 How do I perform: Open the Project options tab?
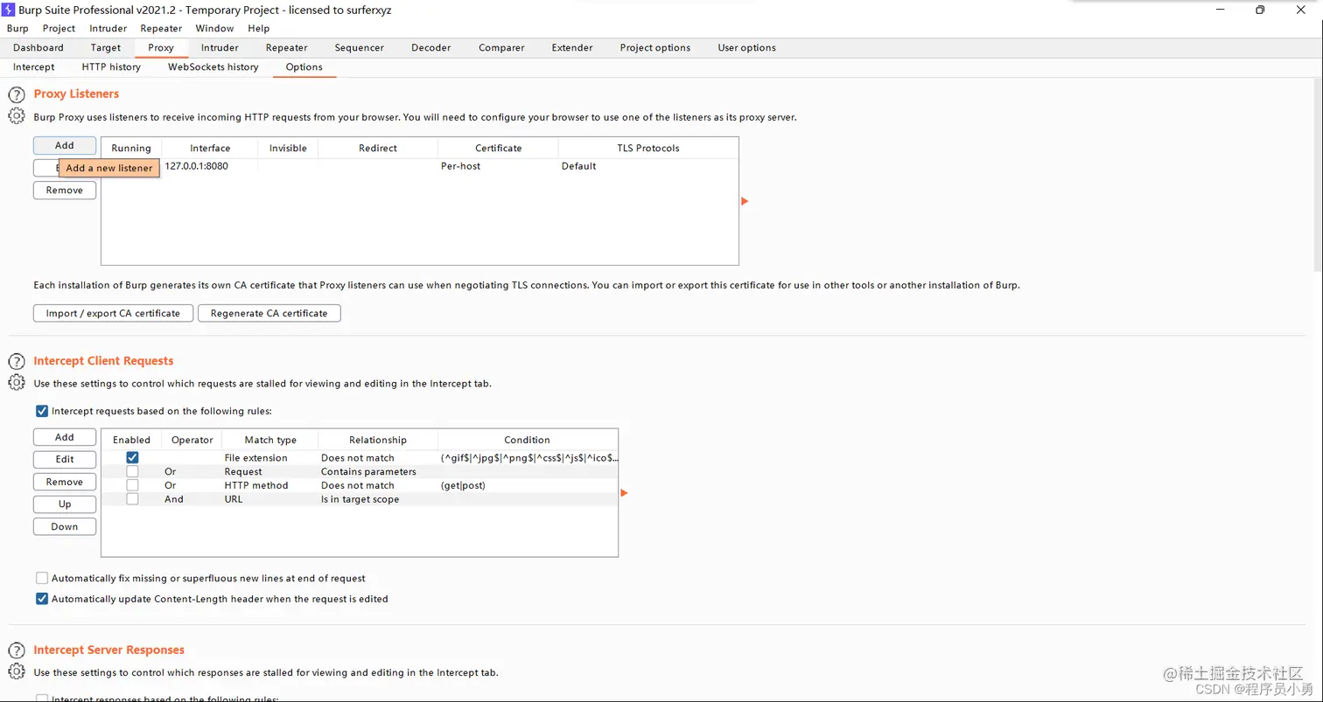[655, 47]
